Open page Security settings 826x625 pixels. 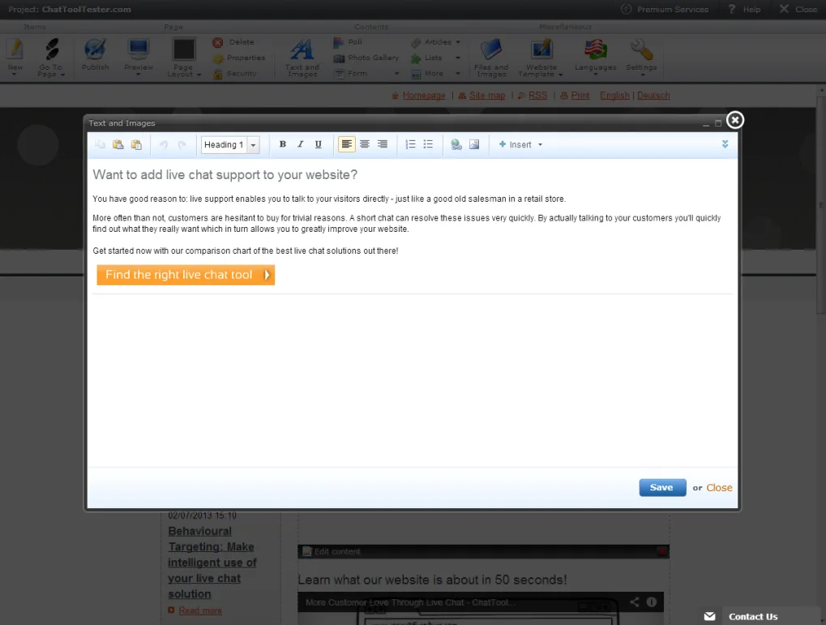coord(234,74)
